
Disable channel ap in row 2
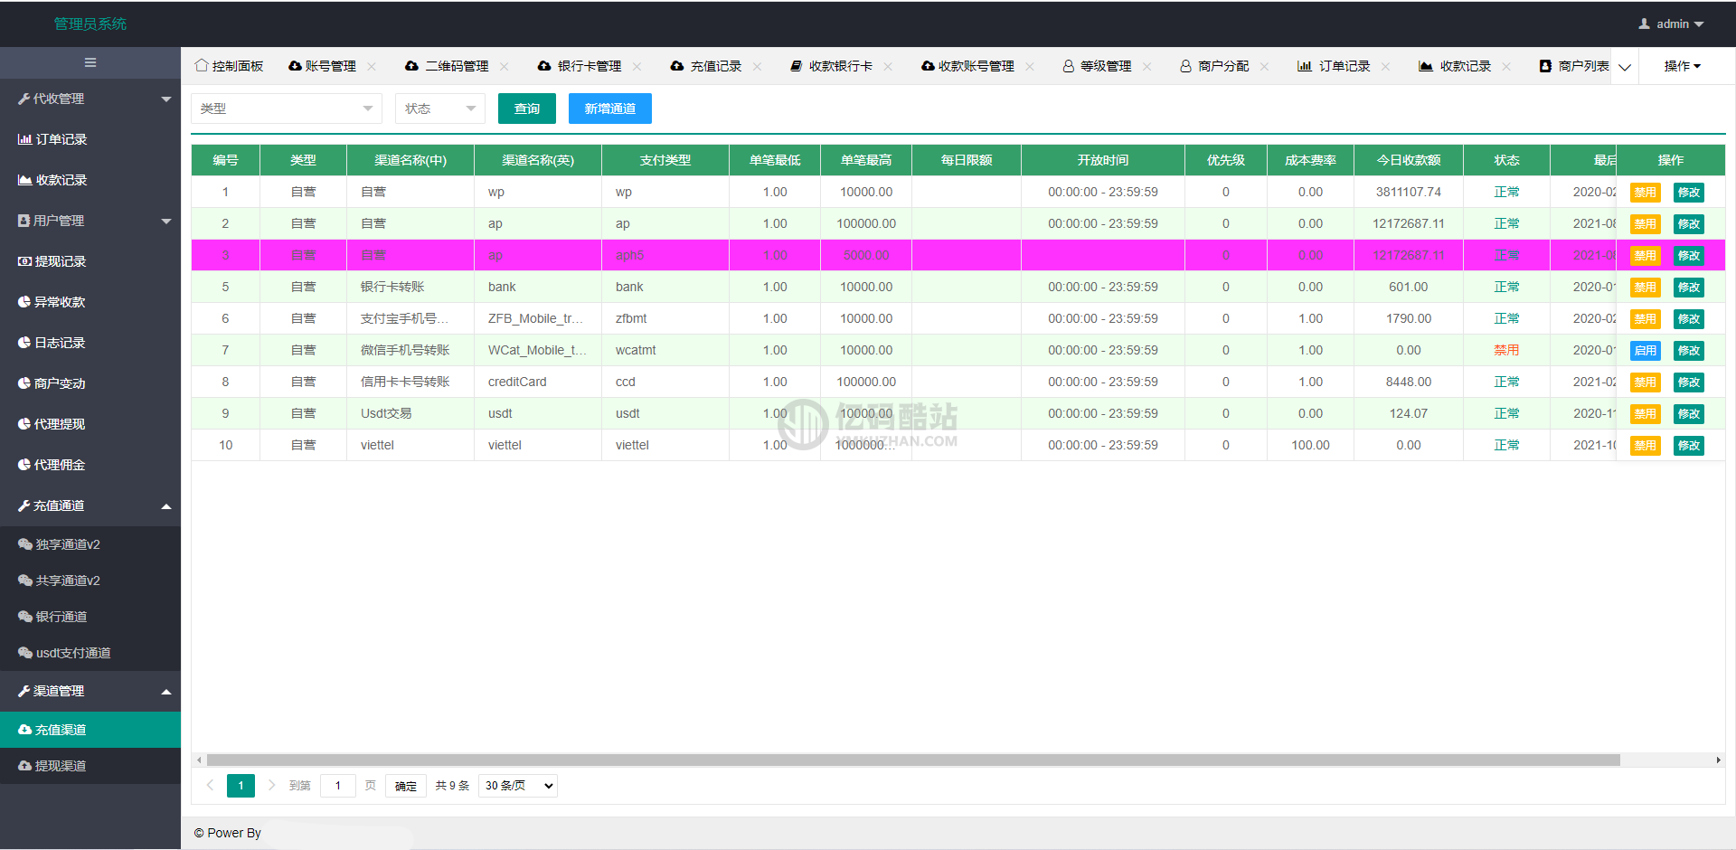pos(1646,224)
